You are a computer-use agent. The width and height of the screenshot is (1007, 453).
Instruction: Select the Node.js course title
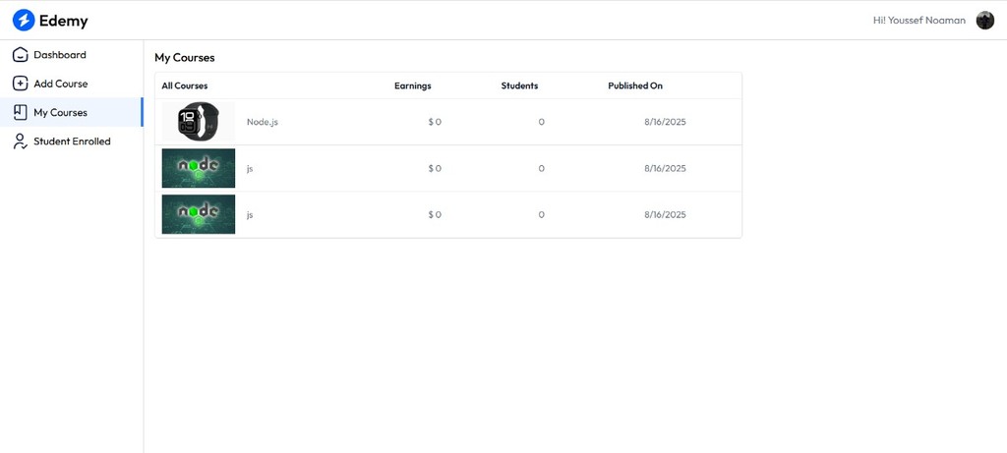point(263,122)
